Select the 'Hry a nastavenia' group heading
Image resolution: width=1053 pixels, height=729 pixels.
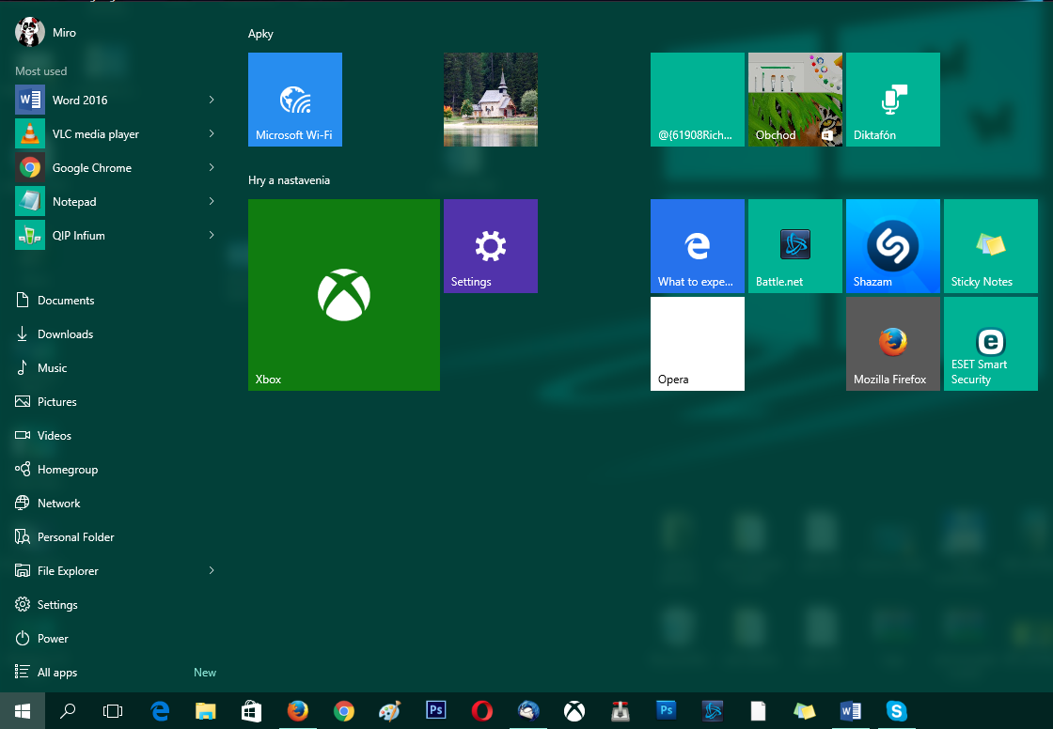pos(289,179)
